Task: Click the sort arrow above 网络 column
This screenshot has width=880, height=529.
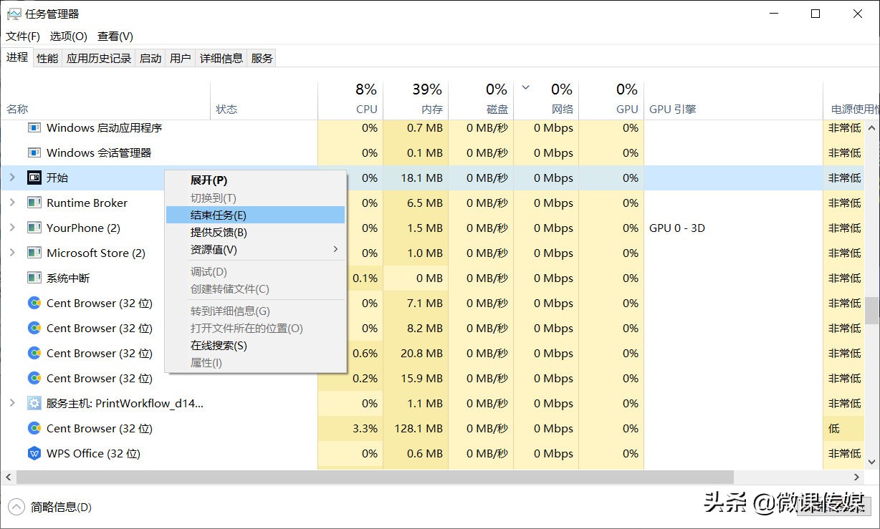Action: [525, 88]
